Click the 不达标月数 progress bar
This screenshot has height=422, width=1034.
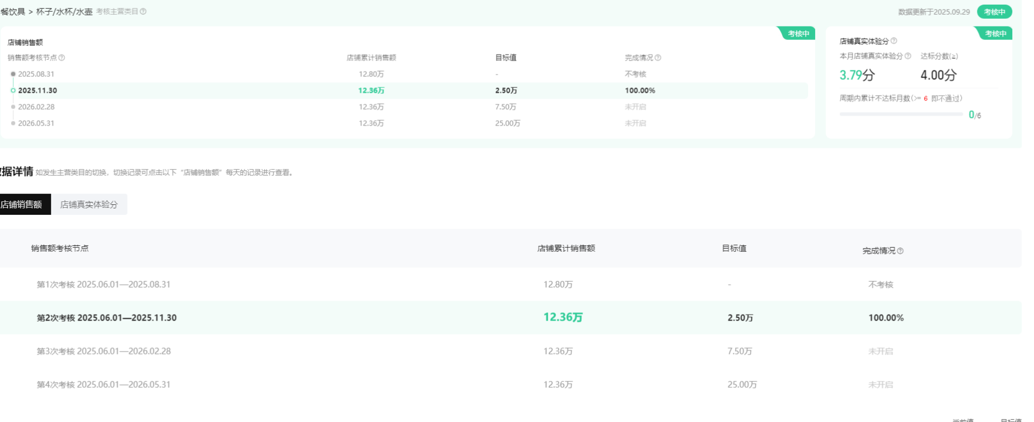900,114
